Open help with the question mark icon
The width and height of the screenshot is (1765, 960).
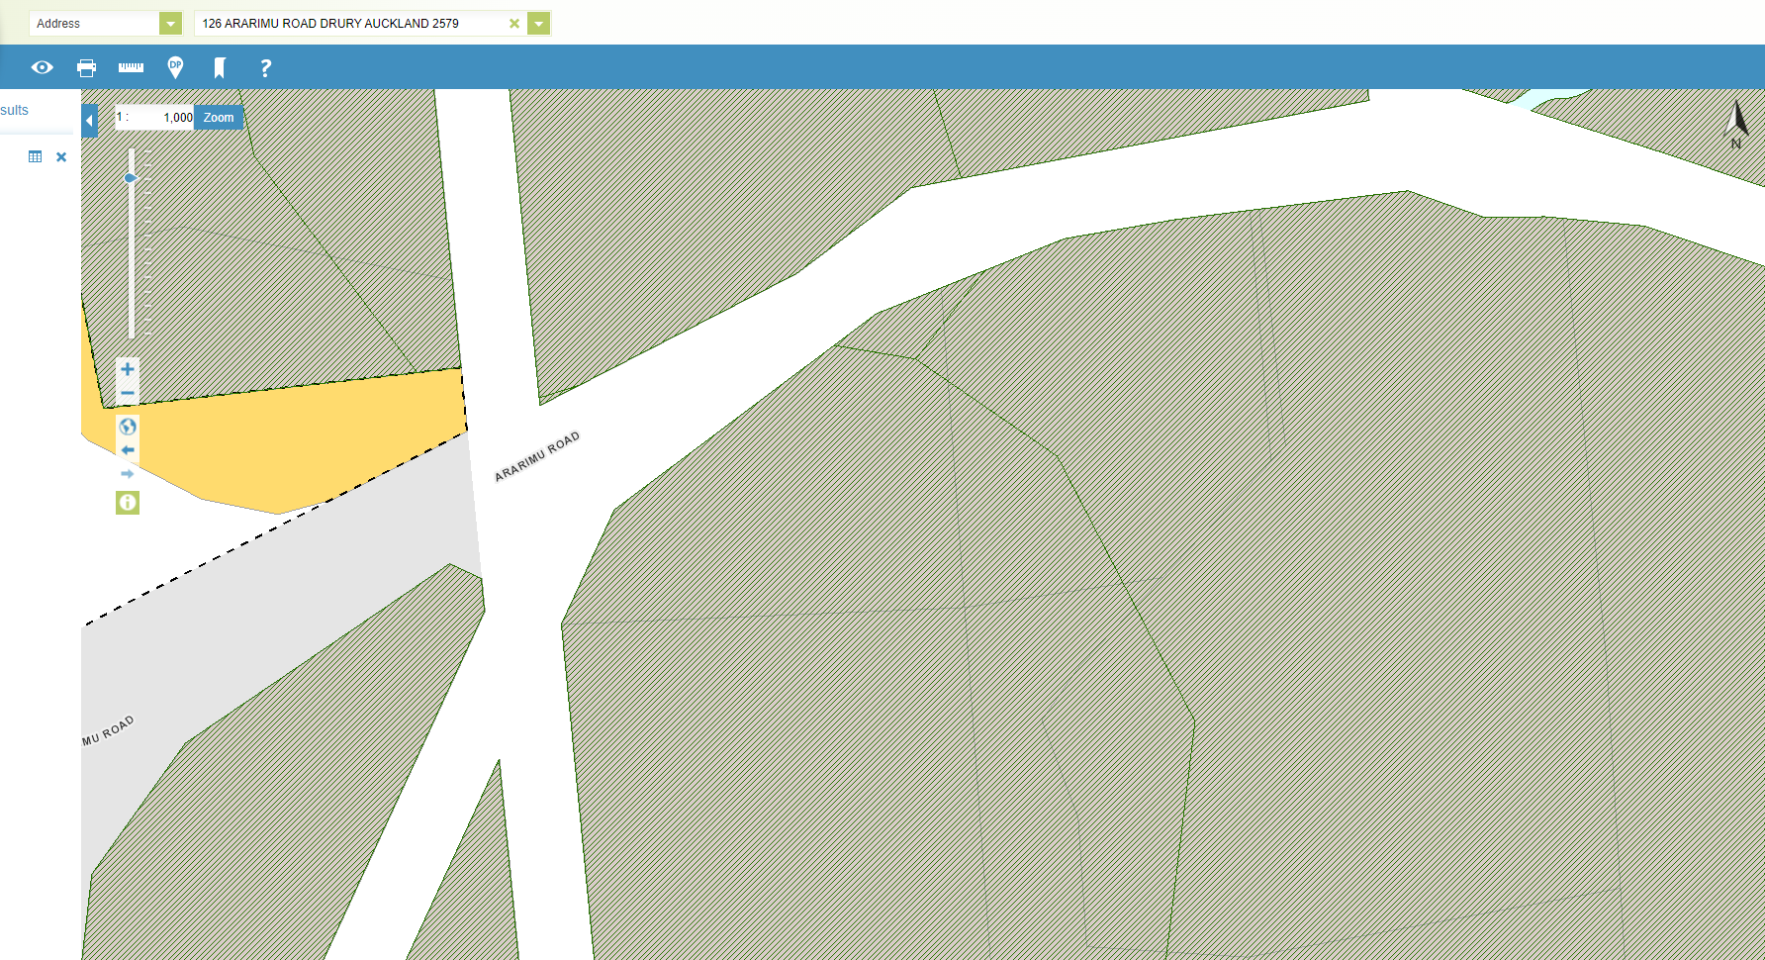(x=265, y=67)
